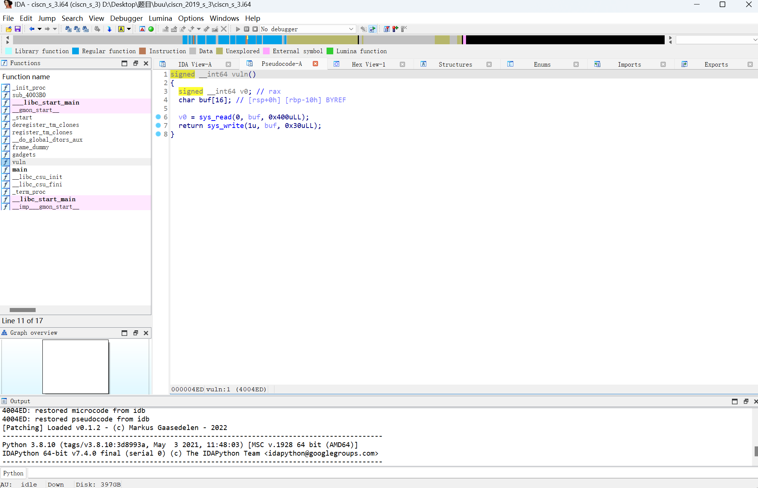Click the search-next binoculars arrow icon
Screen dimensions: 758x488
click(x=97, y=29)
